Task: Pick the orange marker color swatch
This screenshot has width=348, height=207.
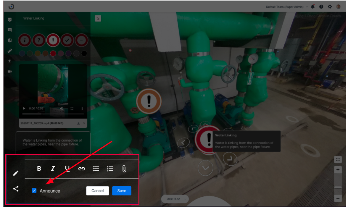Action: click(45, 54)
